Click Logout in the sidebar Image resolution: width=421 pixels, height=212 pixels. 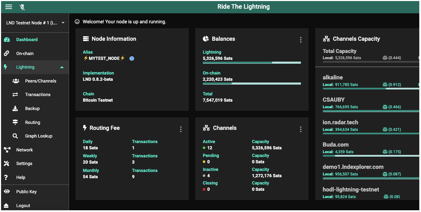click(35, 206)
